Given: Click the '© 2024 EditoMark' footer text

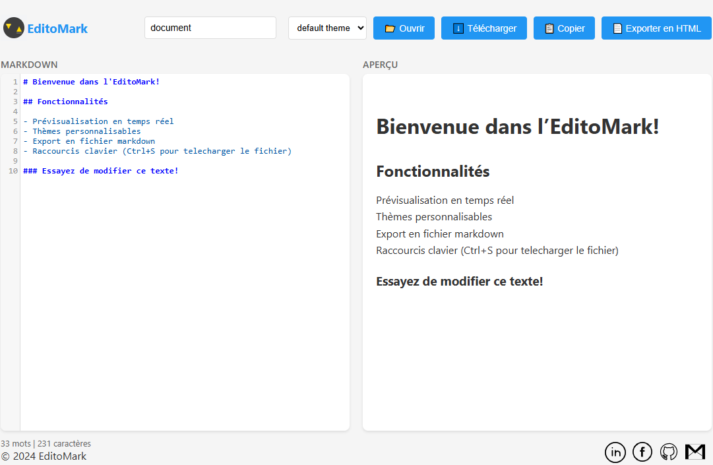Looking at the screenshot, I should [44, 456].
